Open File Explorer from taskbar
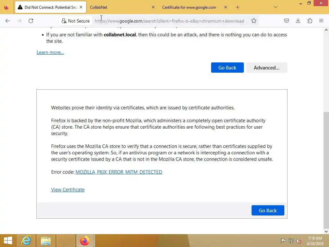The height and width of the screenshot is (247, 329). 46,241
